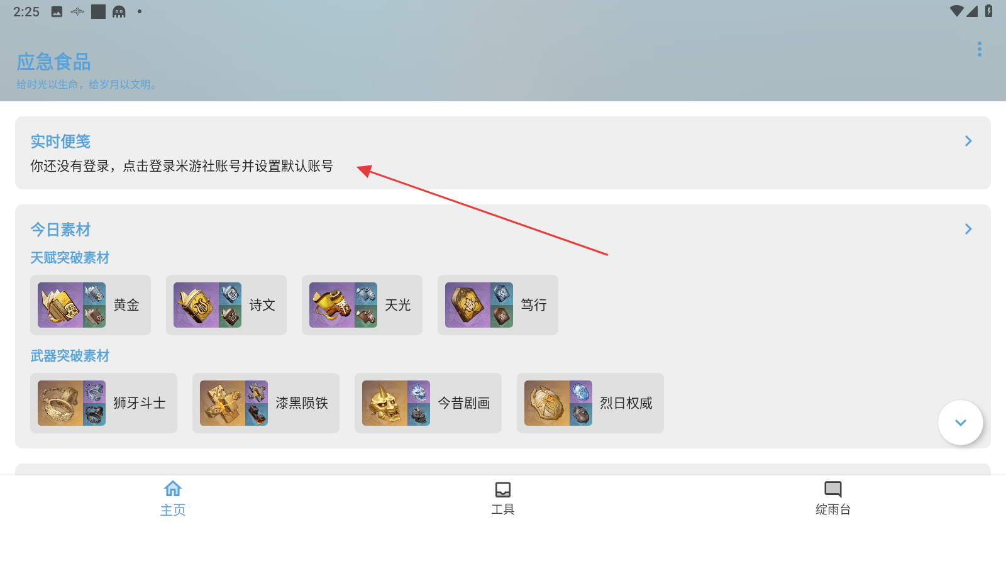Tap the login prompt for 米游社 account
Viewport: 1006px width, 566px height.
click(x=182, y=166)
